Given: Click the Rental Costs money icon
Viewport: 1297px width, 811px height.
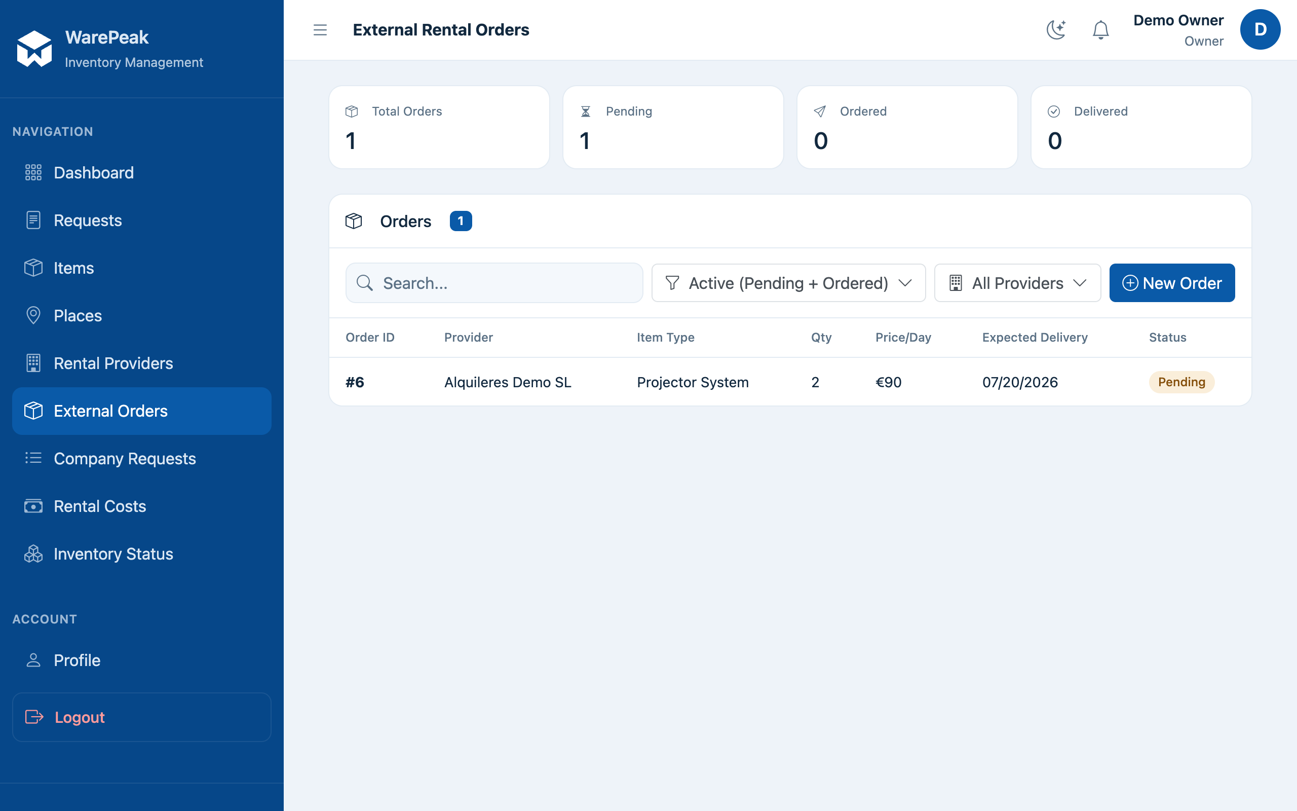Looking at the screenshot, I should click(x=33, y=506).
